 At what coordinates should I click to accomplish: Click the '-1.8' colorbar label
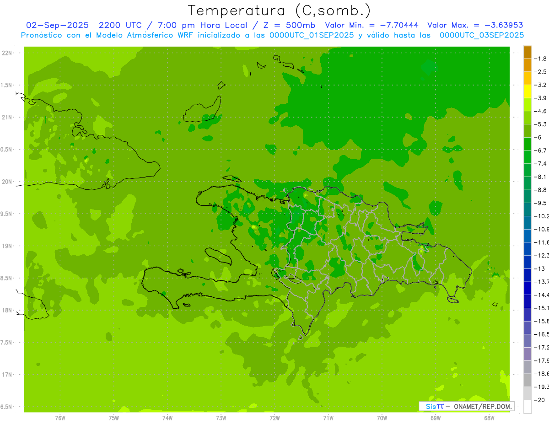click(x=540, y=59)
